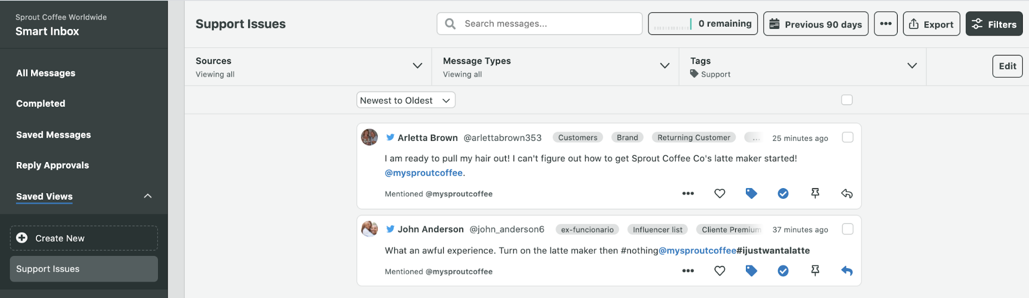The height and width of the screenshot is (298, 1029).
Task: Click the 25 minutes ago timestamp
Action: pos(800,138)
